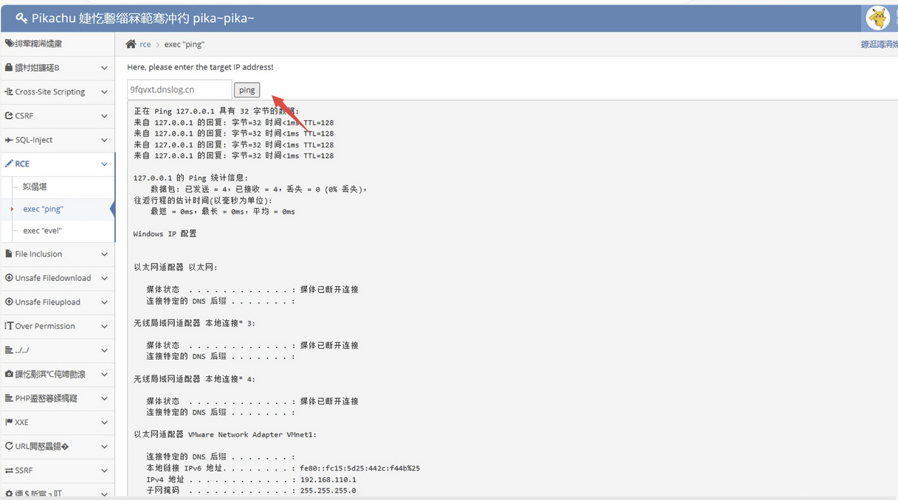
Task: Click the Unsafe Filedownload icon
Action: pos(9,278)
